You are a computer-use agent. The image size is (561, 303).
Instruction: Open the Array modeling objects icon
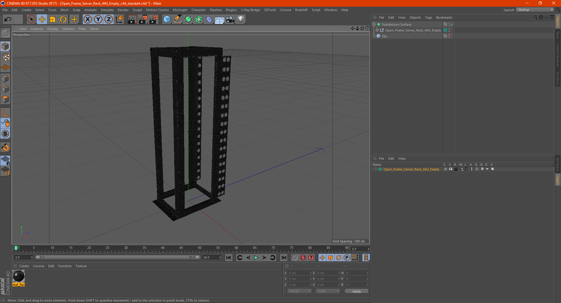(x=199, y=20)
